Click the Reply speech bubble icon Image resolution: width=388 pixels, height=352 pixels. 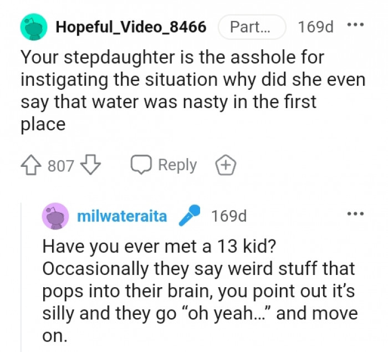(141, 165)
